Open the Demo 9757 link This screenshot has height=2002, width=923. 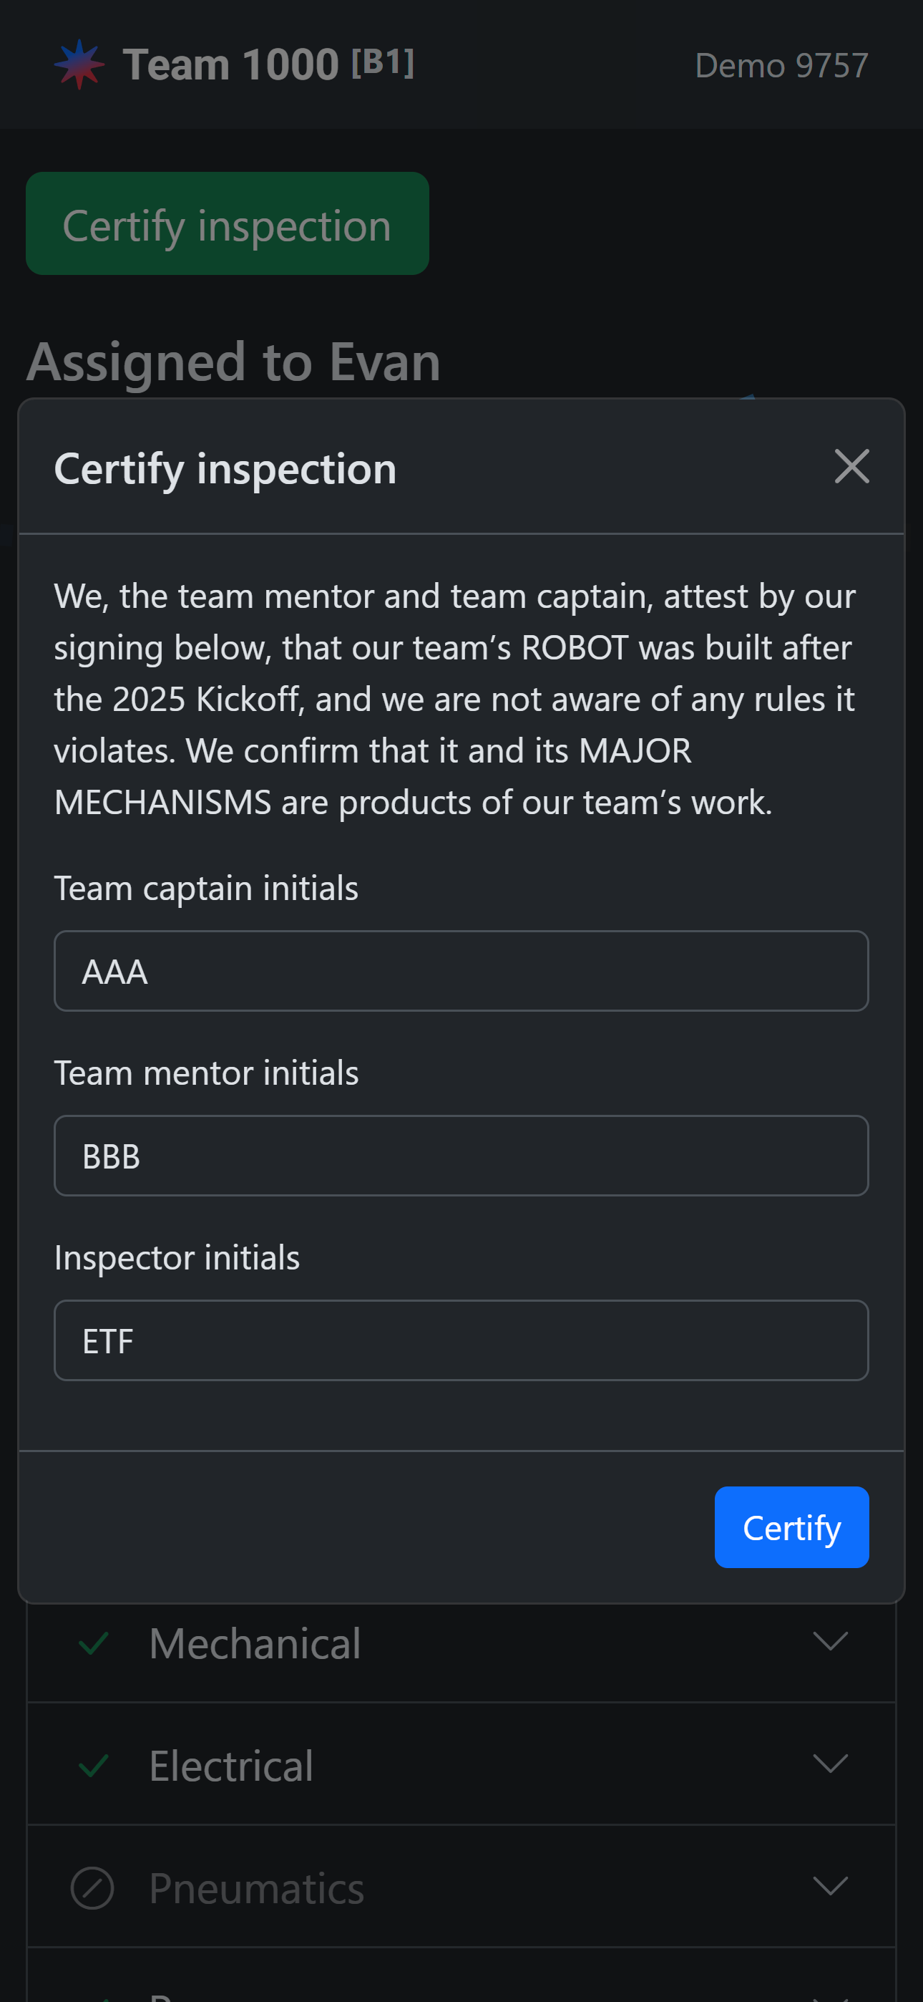pyautogui.click(x=781, y=66)
